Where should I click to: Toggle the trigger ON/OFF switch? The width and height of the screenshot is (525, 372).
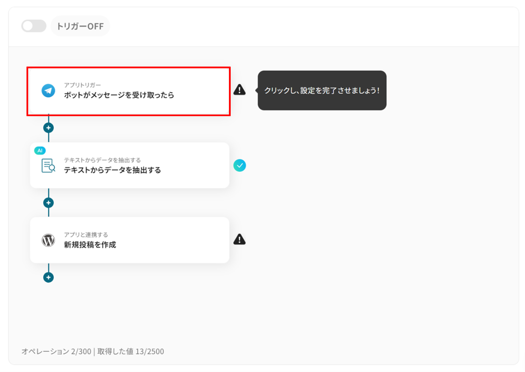tap(34, 26)
